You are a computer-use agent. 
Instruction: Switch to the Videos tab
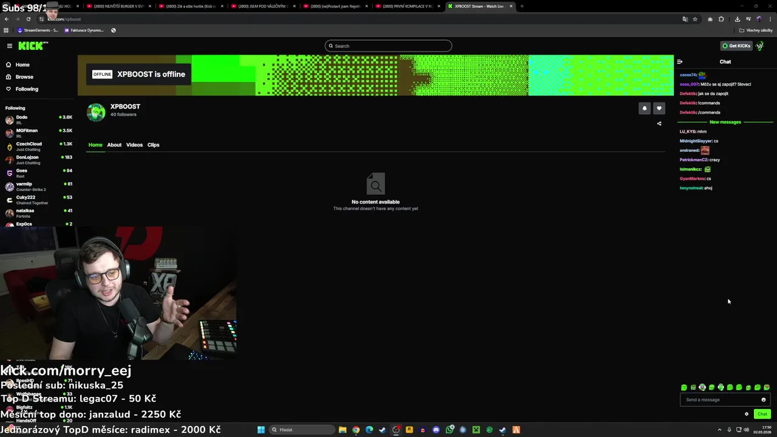[134, 144]
